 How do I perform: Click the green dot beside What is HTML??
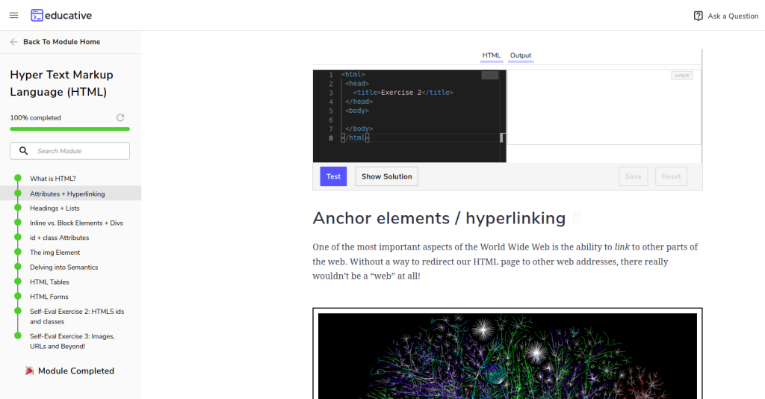tap(18, 178)
